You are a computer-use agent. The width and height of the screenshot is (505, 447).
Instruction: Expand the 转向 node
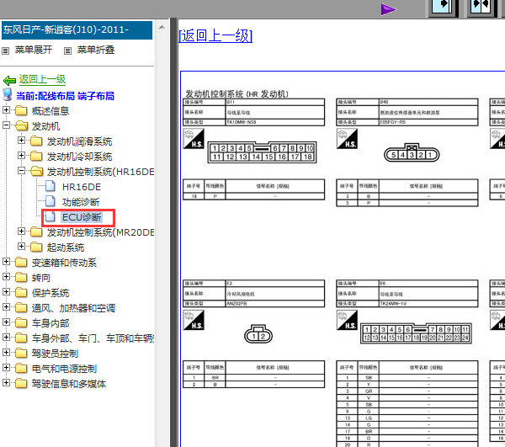[6, 276]
